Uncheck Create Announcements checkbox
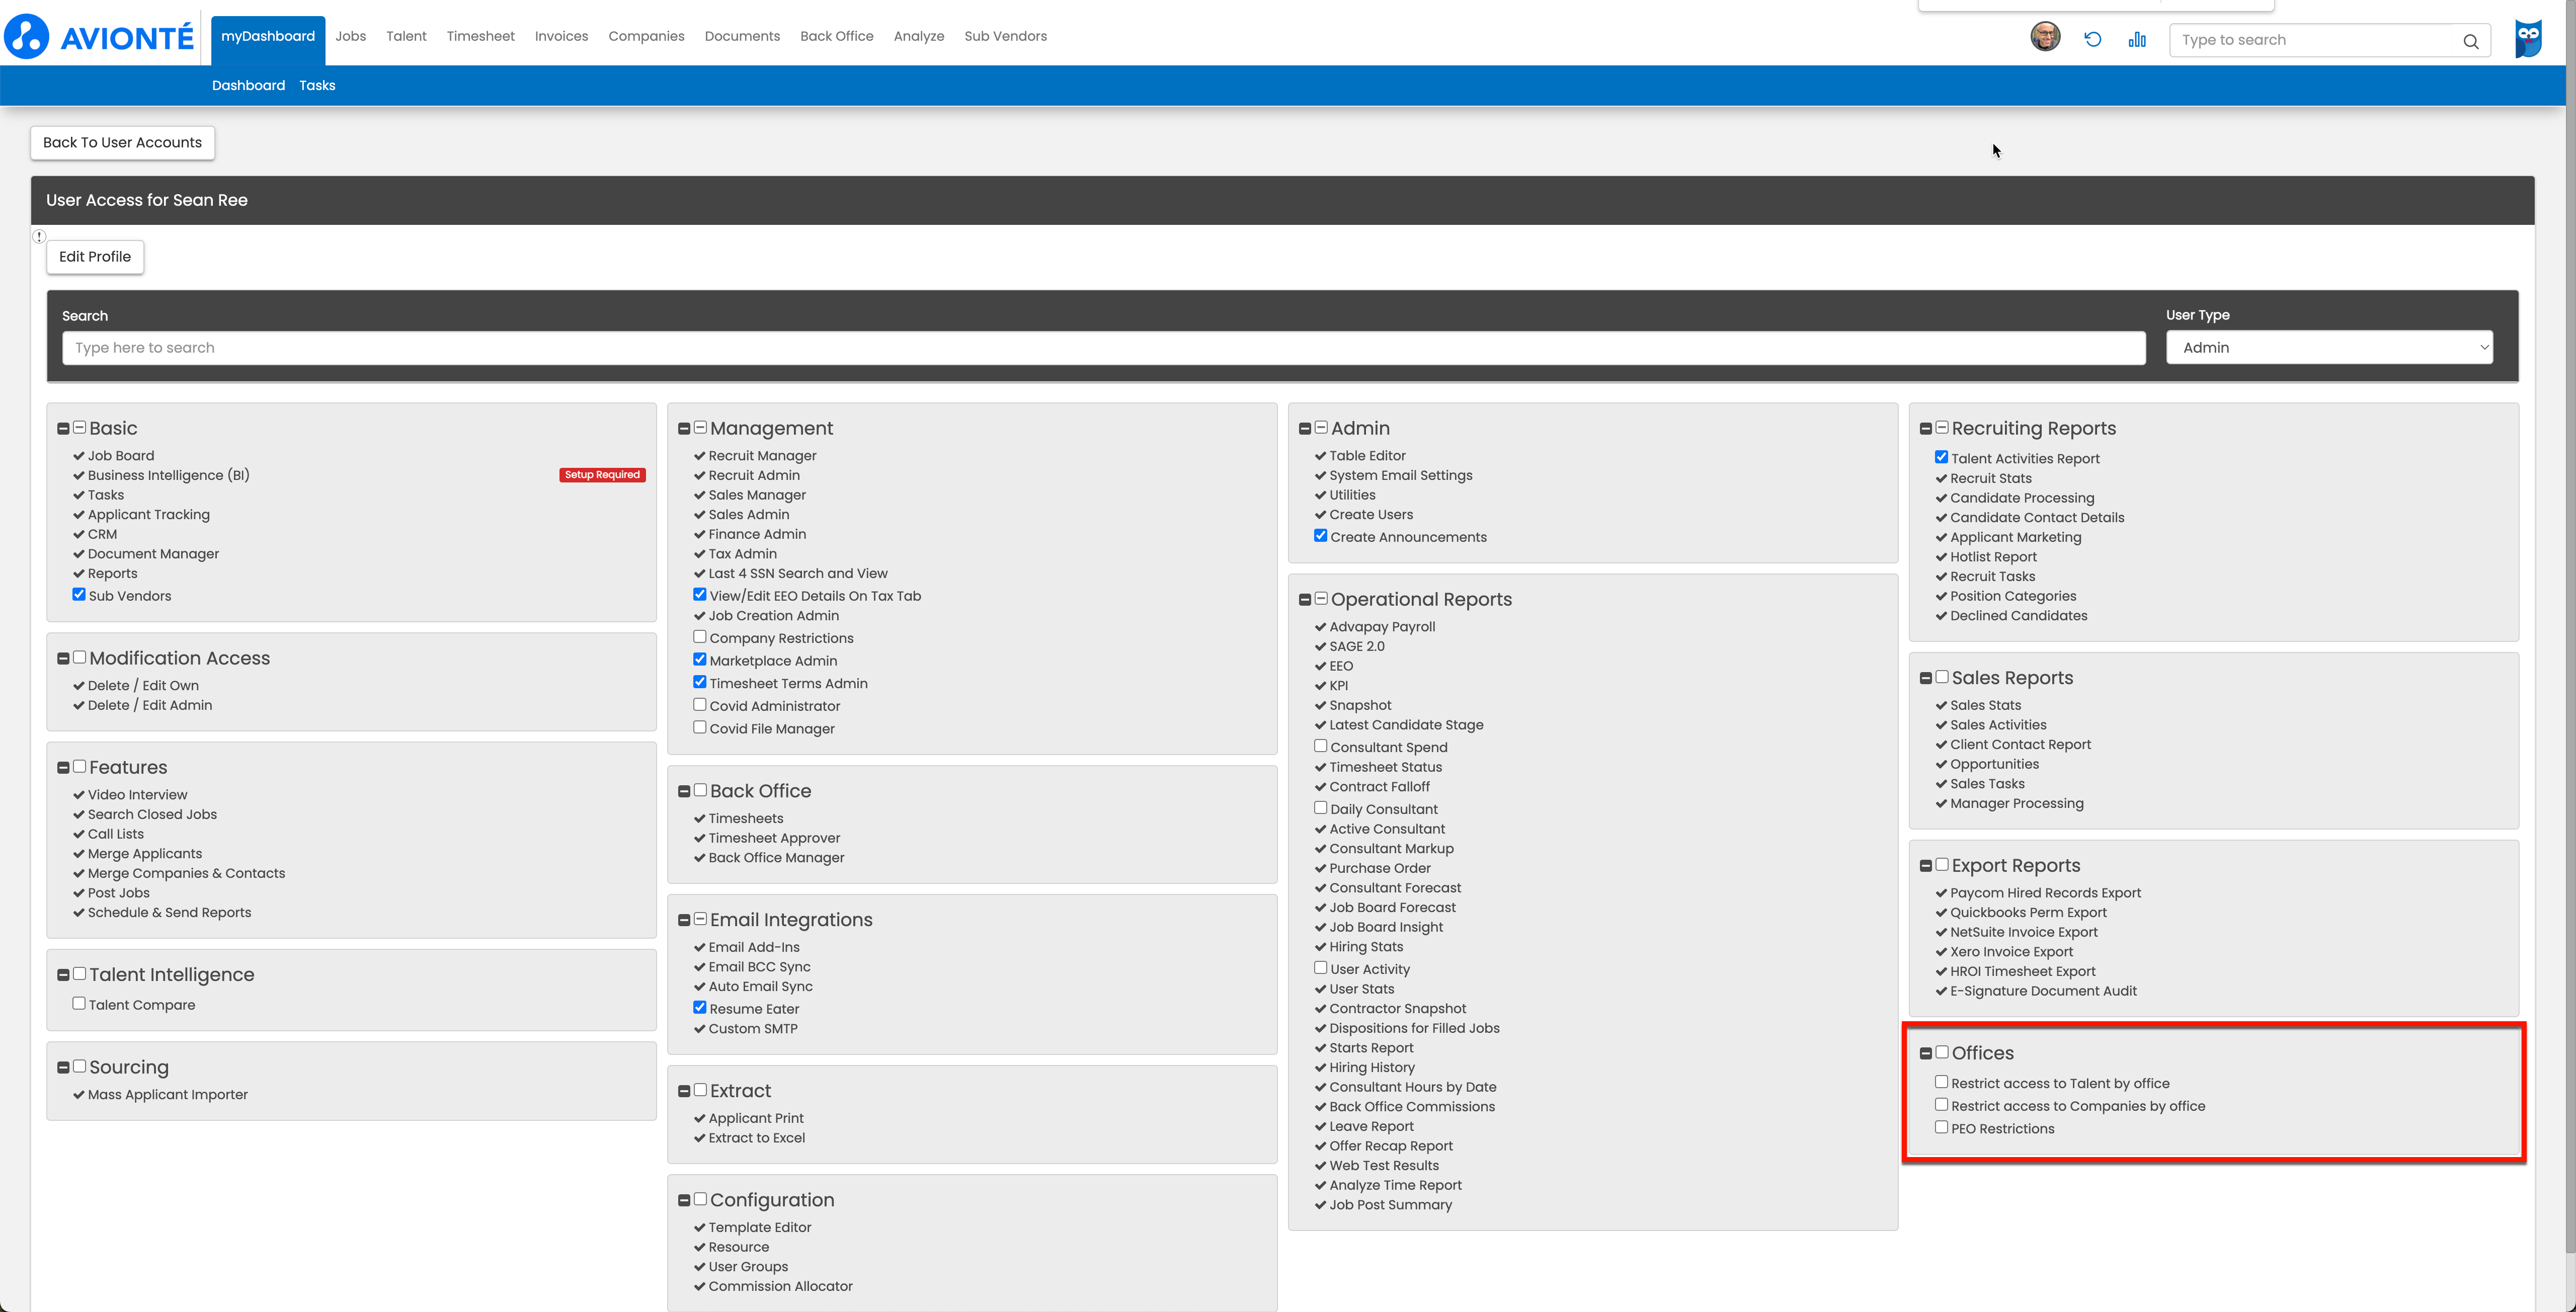The width and height of the screenshot is (2576, 1312). (x=1321, y=536)
